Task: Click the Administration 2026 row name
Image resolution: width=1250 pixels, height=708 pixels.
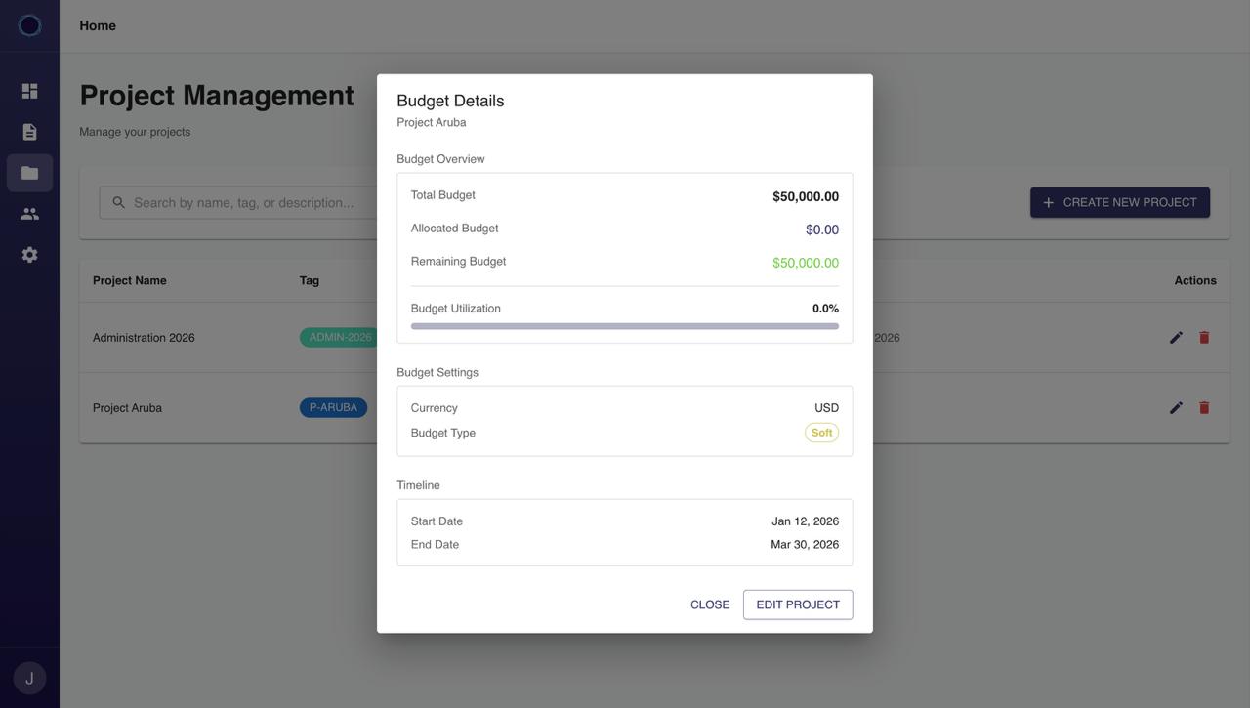Action: [144, 337]
